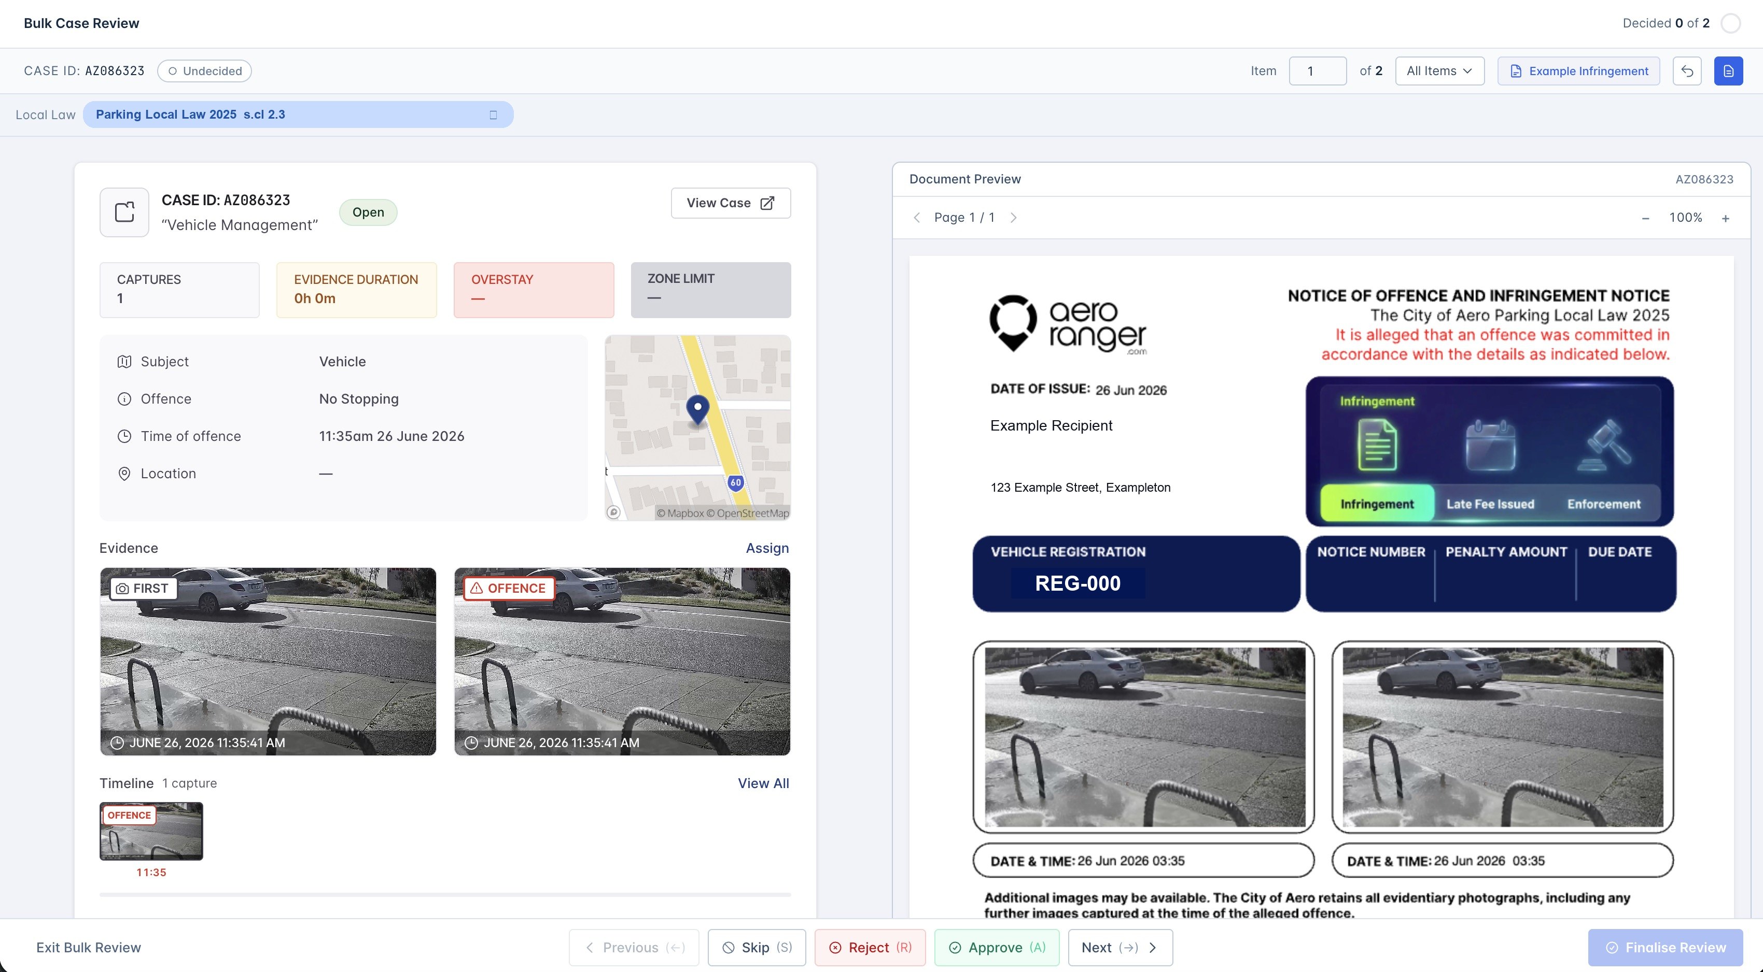Click the NOTICE NUMBER column header
The image size is (1763, 972).
(x=1371, y=552)
